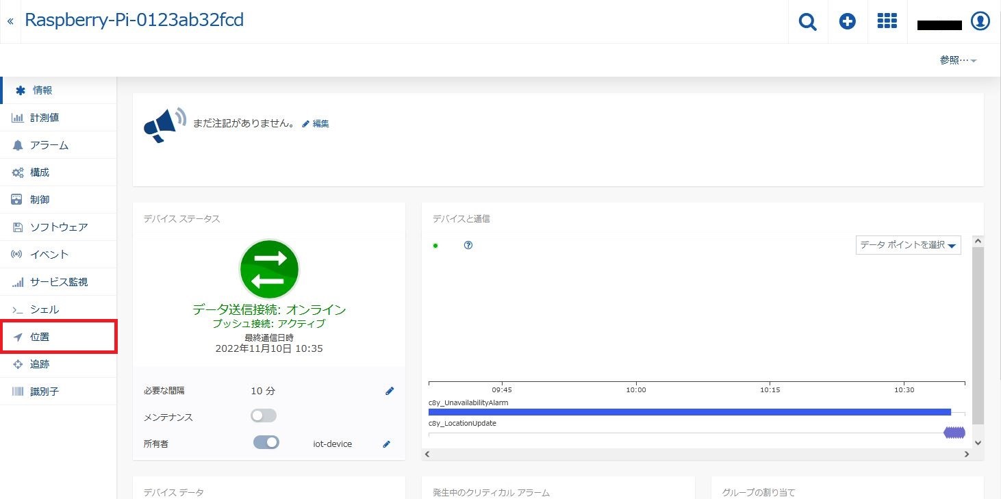Viewport: 1001px width, 499px height.
Task: Click the search magnifier icon
Action: pyautogui.click(x=808, y=22)
